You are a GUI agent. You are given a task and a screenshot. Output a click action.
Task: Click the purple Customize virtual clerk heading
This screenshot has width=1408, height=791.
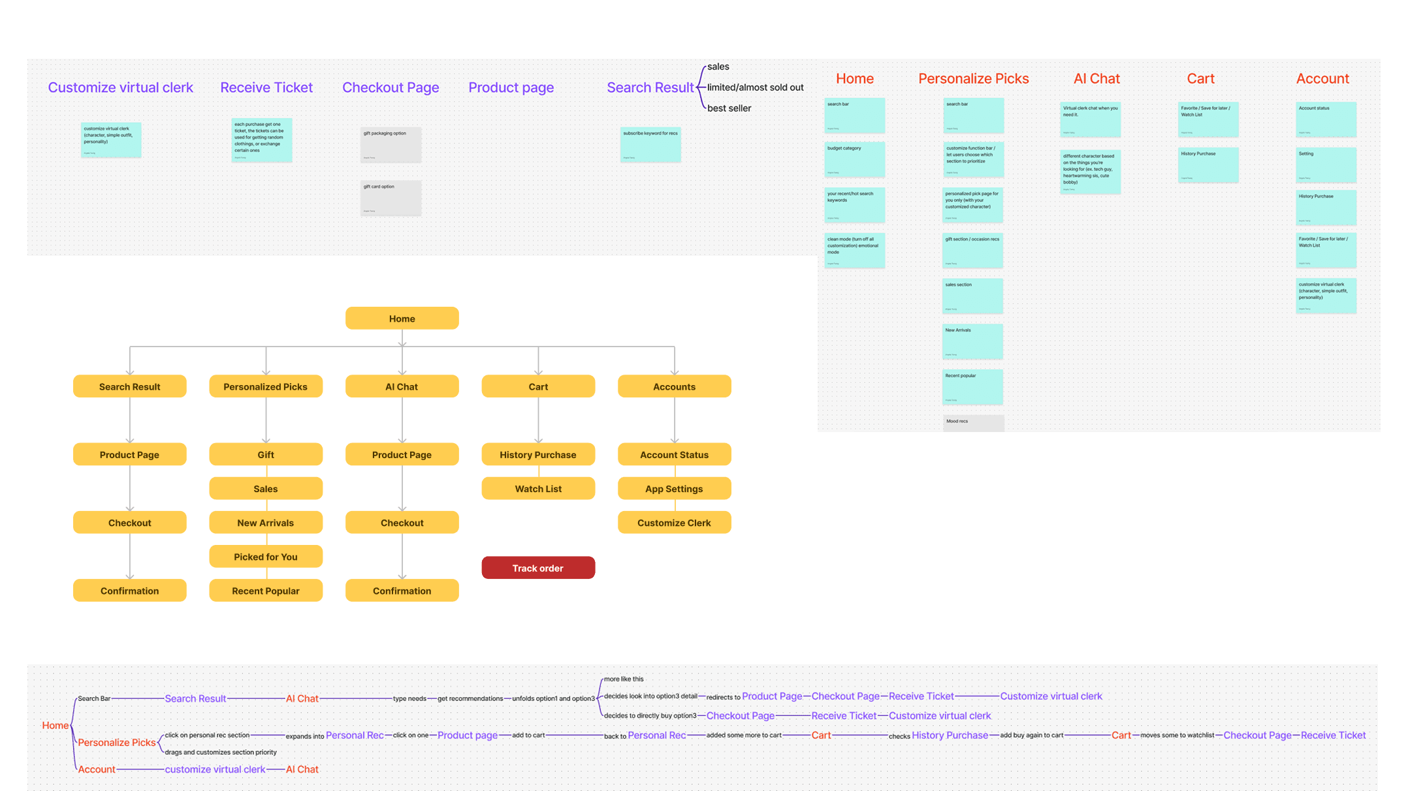(x=120, y=87)
